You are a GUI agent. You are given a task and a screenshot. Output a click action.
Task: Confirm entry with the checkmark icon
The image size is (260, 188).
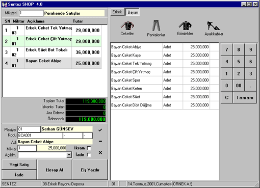pos(100,130)
